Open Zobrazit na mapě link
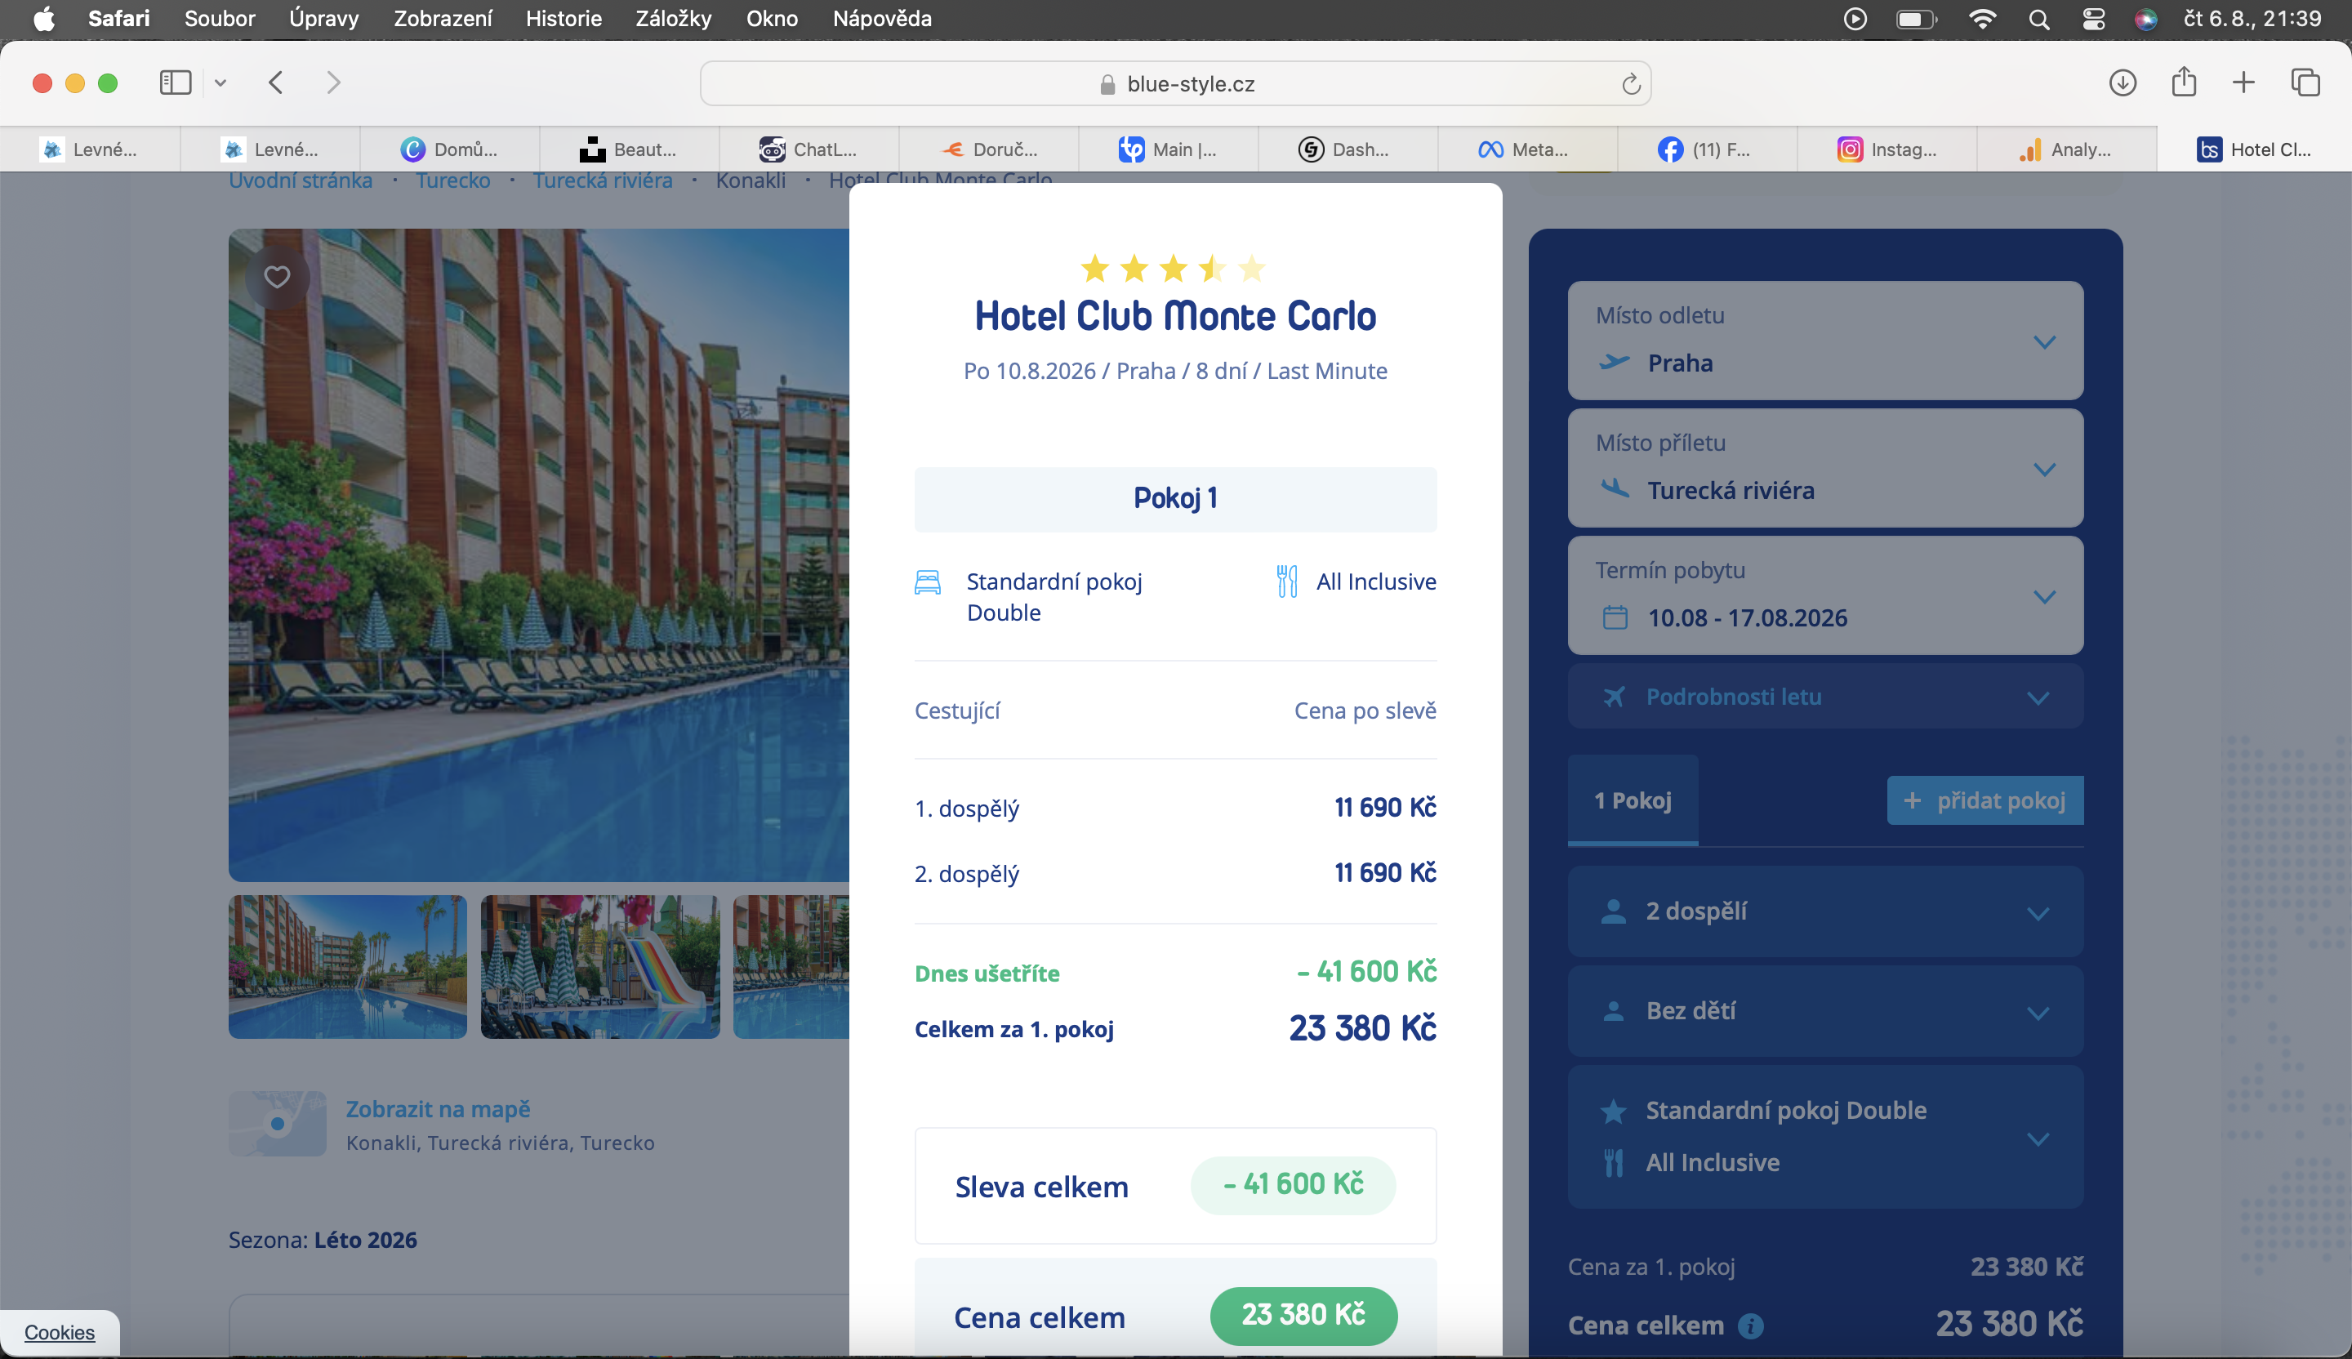 (x=438, y=1109)
